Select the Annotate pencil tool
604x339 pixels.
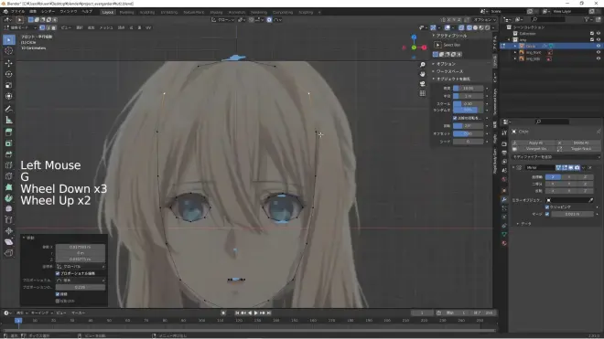pos(9,109)
